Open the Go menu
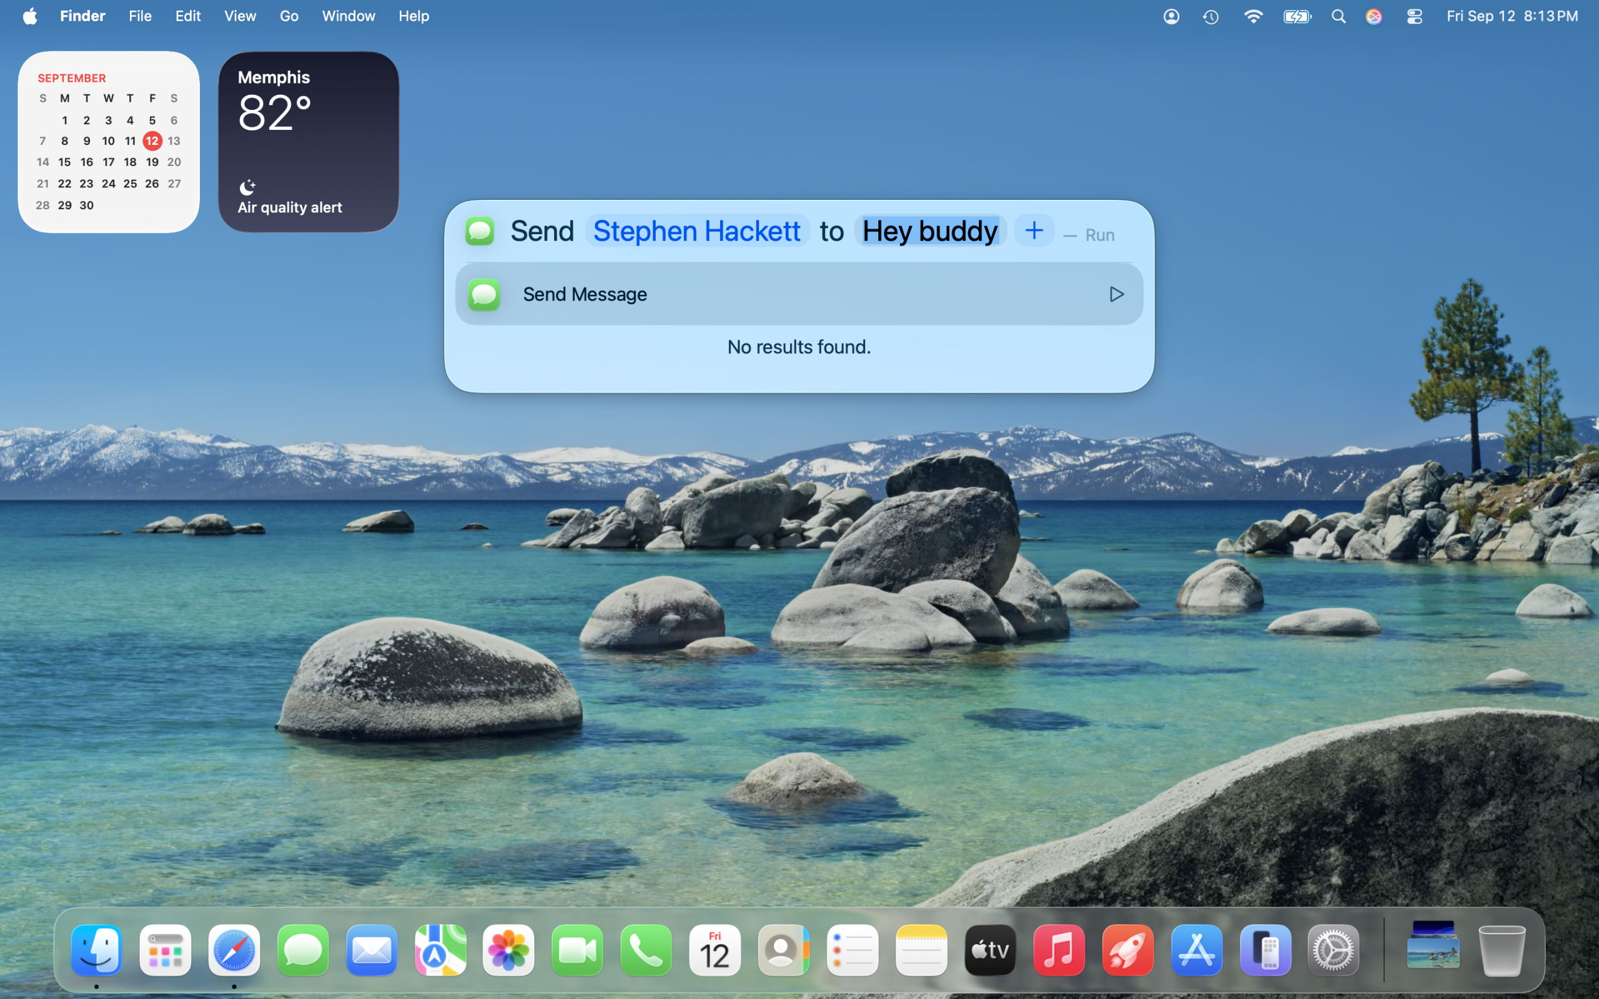Image resolution: width=1599 pixels, height=999 pixels. click(x=289, y=16)
